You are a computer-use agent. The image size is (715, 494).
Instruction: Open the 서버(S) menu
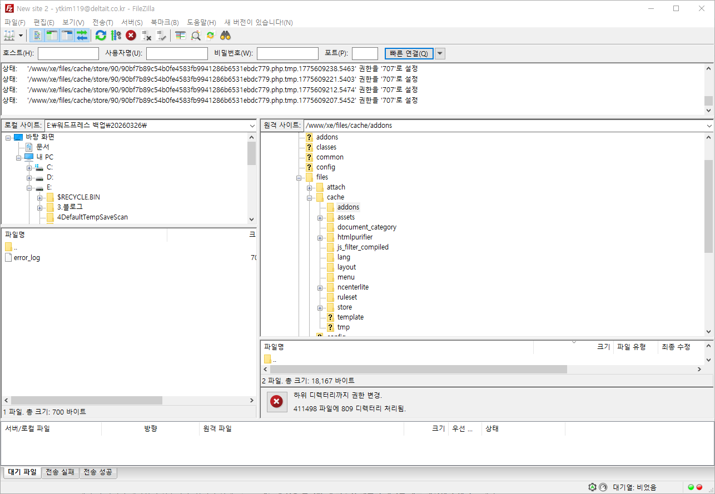click(x=132, y=22)
